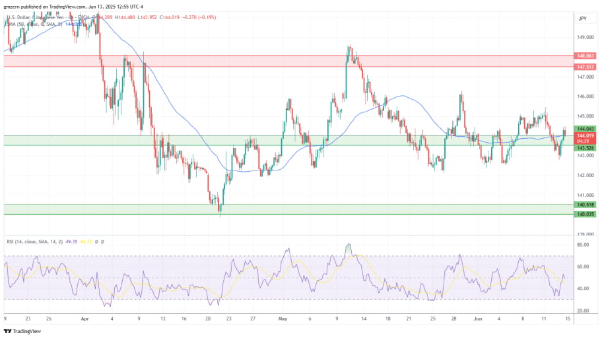Click the 16 date label on time axis

point(184,319)
